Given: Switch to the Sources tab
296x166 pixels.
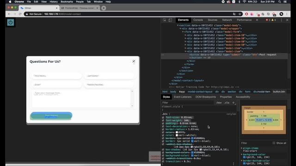Looking at the screenshot, I should 212,20.
